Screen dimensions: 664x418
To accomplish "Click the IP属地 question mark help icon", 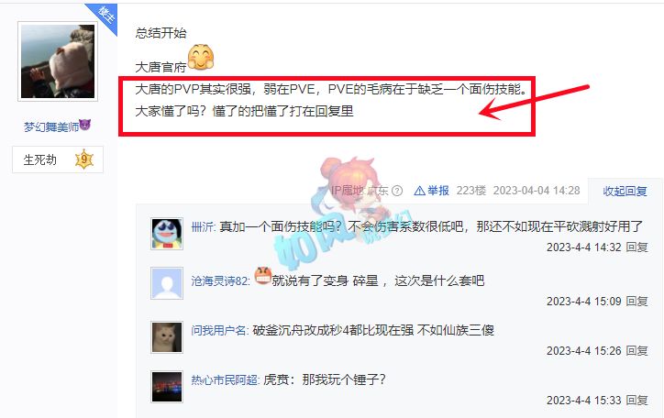I will point(397,191).
